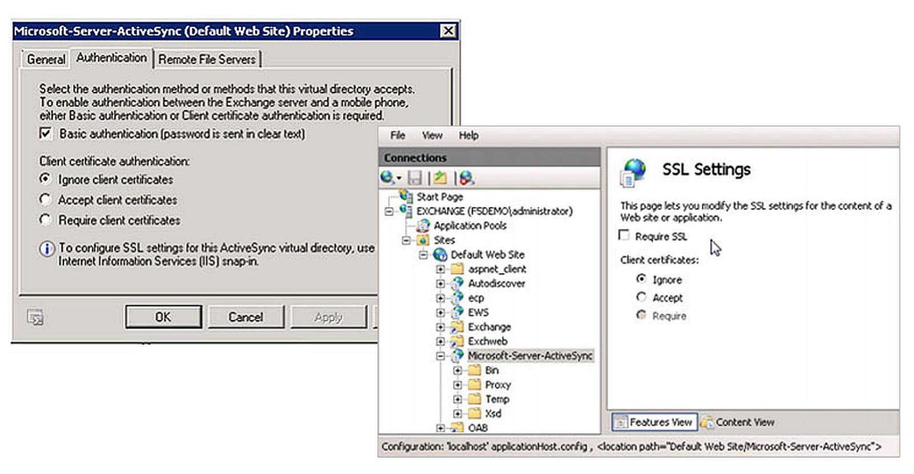Click the Start Page icon in tree
This screenshot has height=474, width=914.
point(406,196)
